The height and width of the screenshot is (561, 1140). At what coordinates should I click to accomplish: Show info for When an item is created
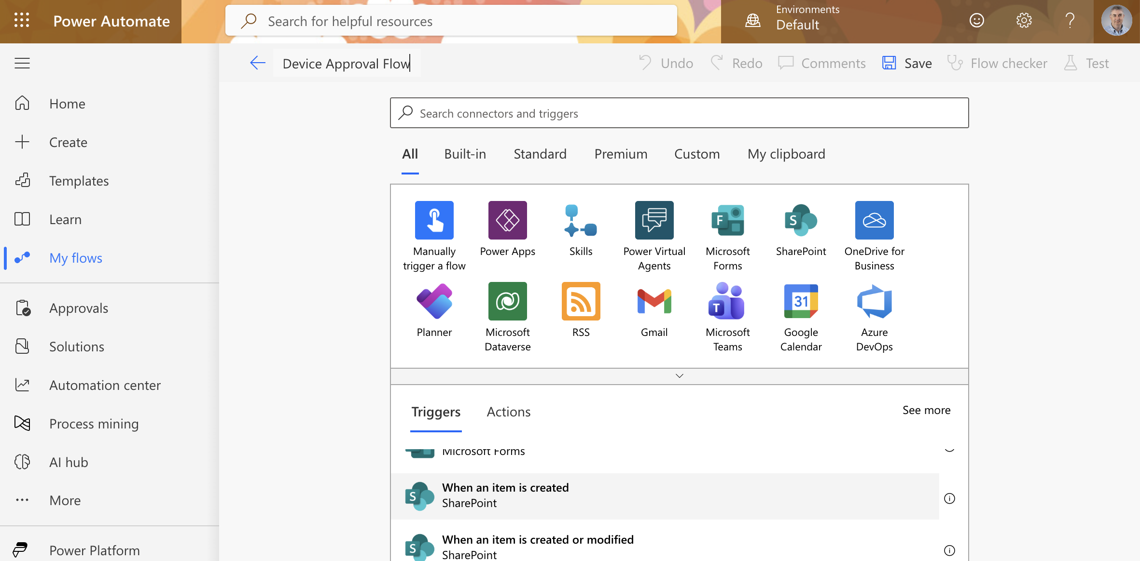(949, 498)
